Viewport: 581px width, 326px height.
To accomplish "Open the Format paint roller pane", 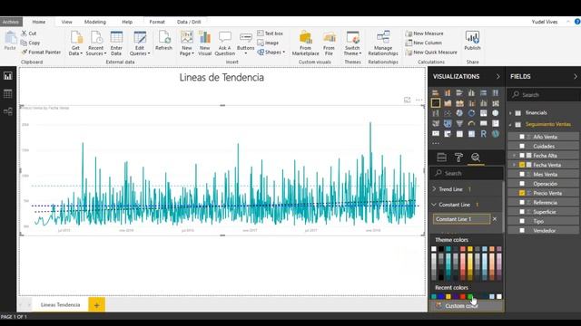I will click(458, 158).
